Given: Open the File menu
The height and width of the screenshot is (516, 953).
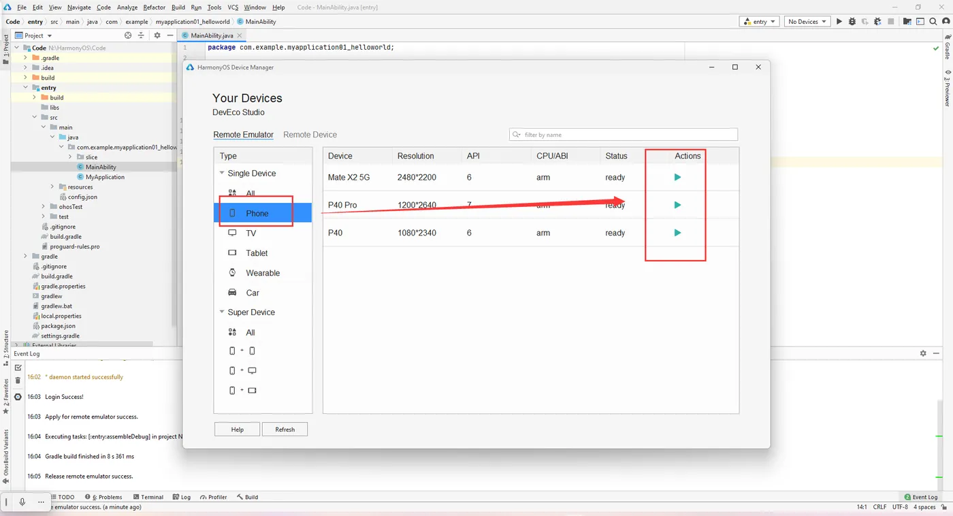Looking at the screenshot, I should click(x=22, y=7).
